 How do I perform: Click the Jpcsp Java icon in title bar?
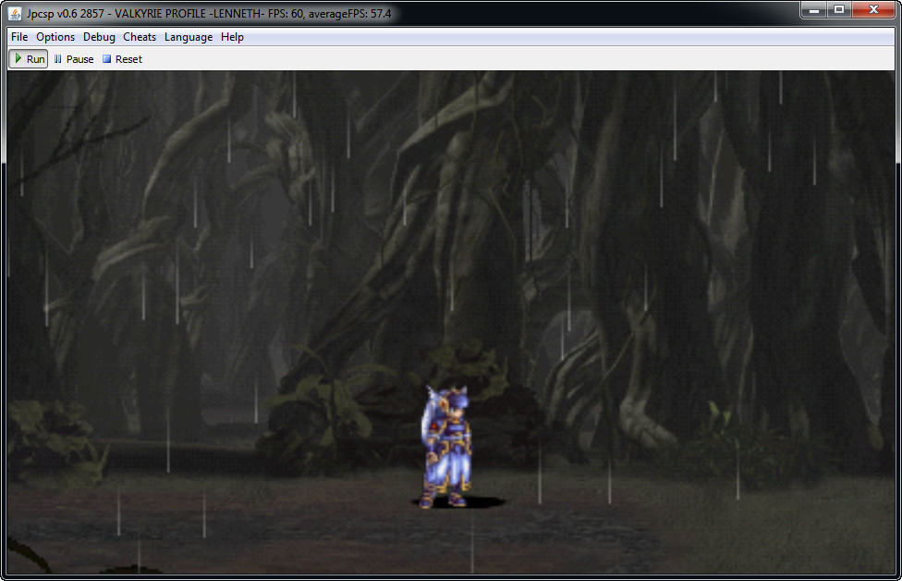click(15, 13)
